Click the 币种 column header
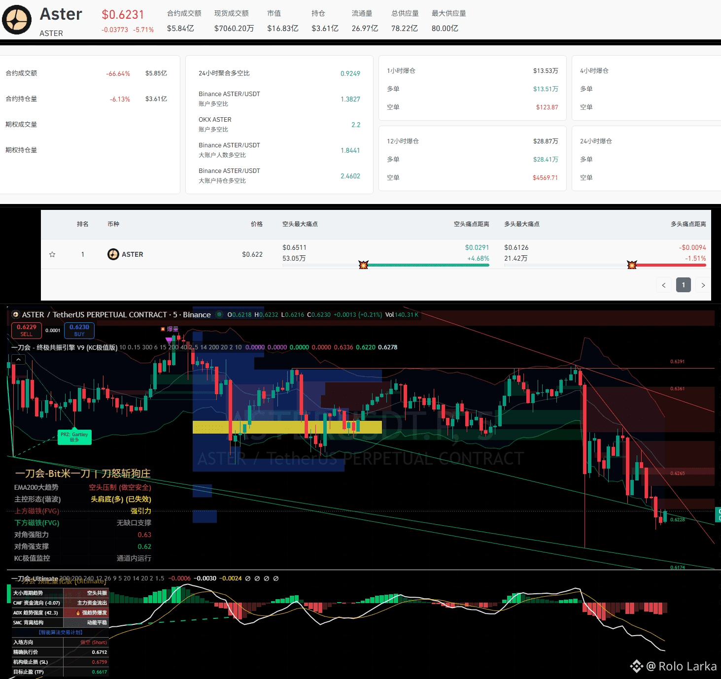 click(113, 224)
